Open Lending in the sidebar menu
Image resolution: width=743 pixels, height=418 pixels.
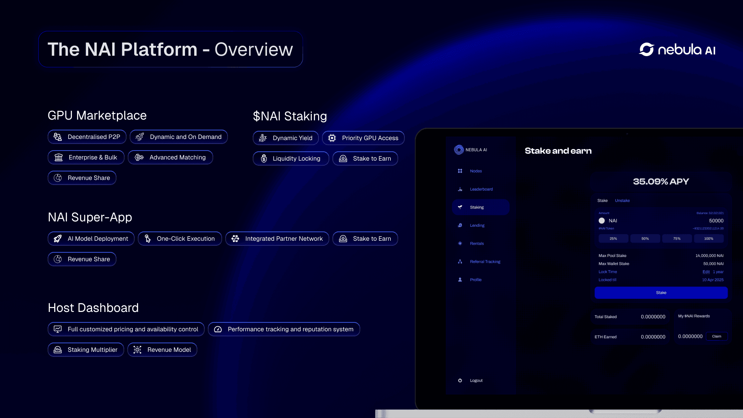[x=477, y=225]
